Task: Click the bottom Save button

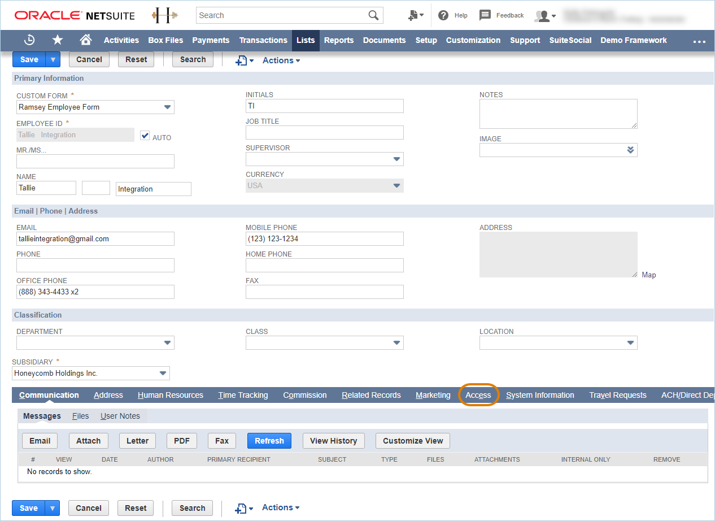Action: tap(29, 508)
